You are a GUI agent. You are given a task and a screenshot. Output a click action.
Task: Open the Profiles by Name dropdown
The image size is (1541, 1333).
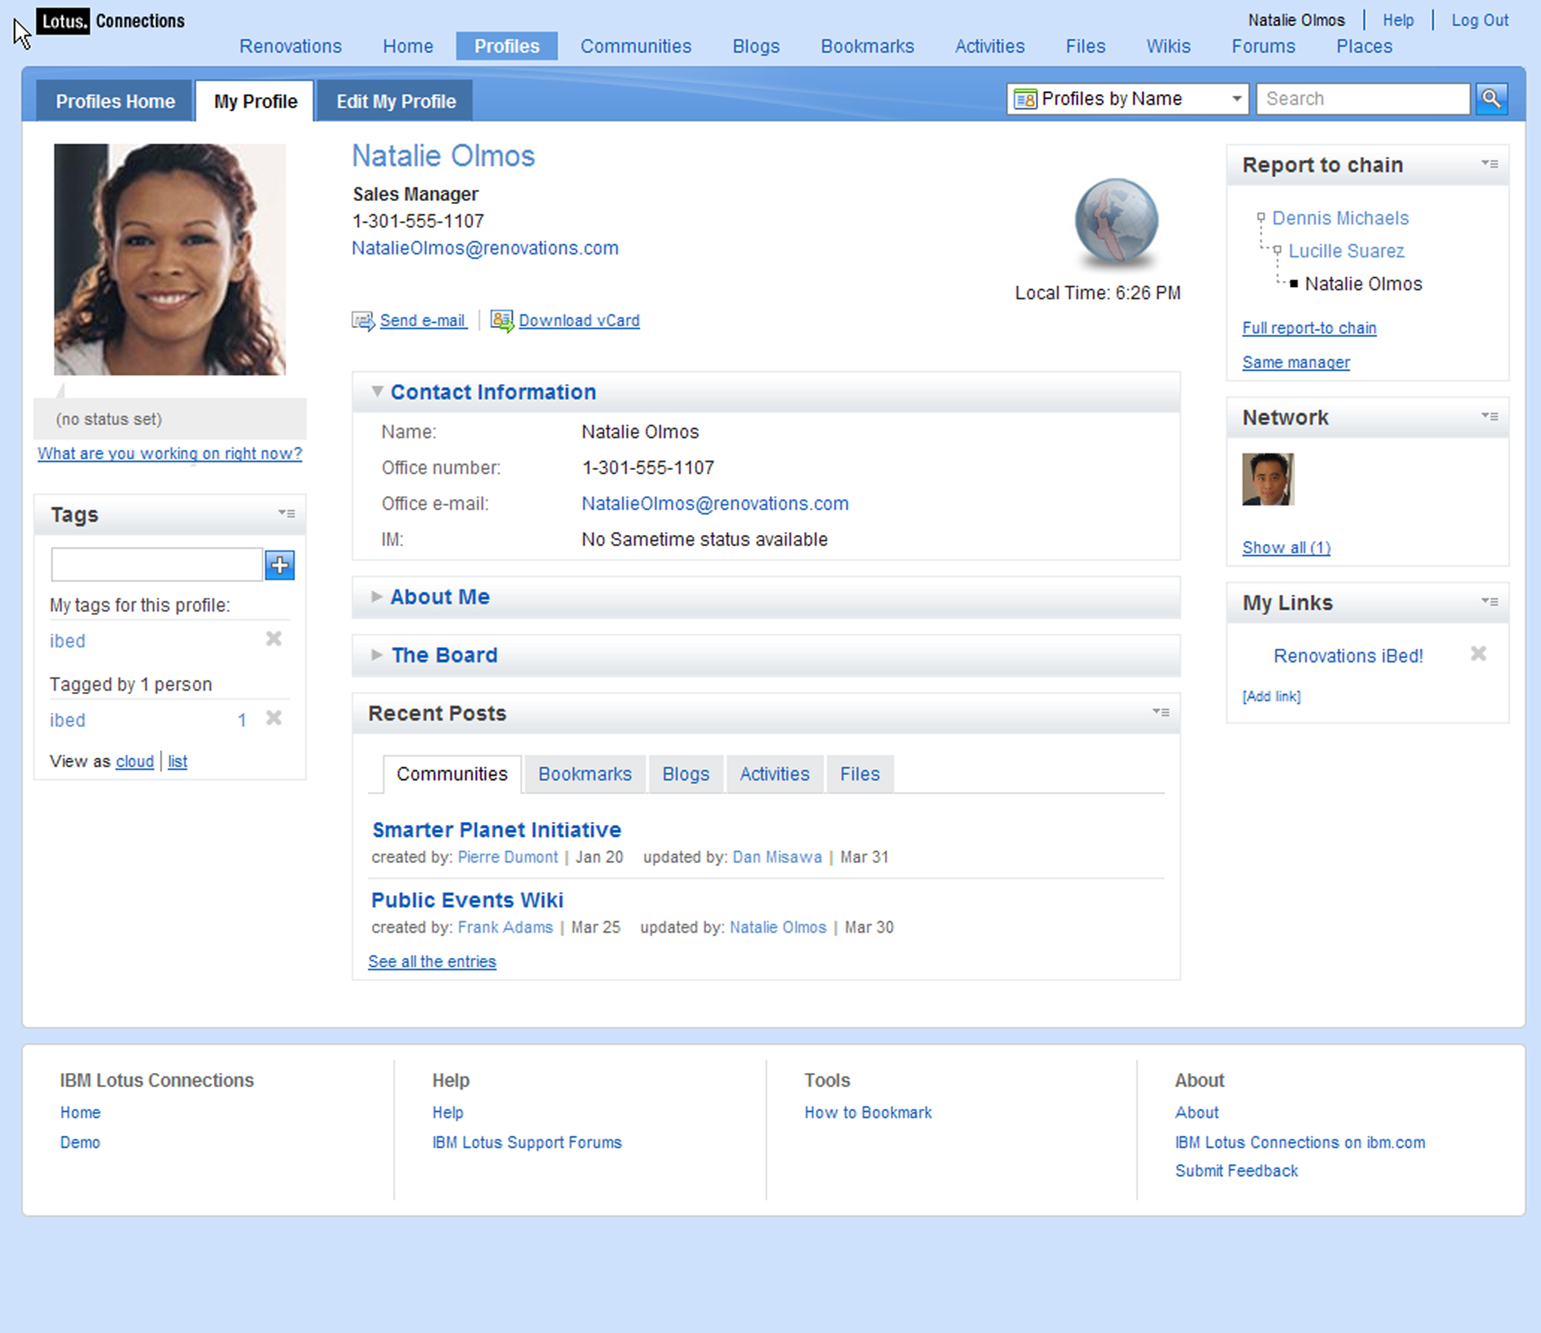[1127, 99]
